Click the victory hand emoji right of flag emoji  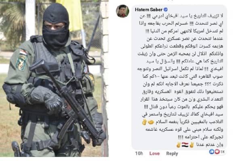(x=192, y=144)
